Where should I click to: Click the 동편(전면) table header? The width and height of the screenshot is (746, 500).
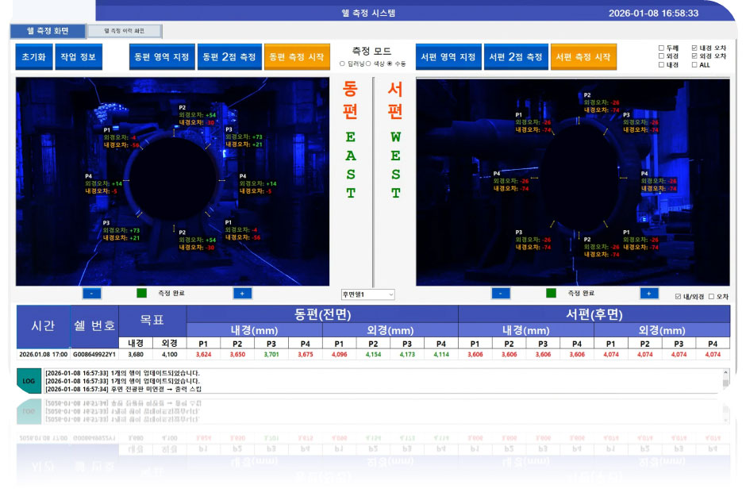click(x=322, y=314)
